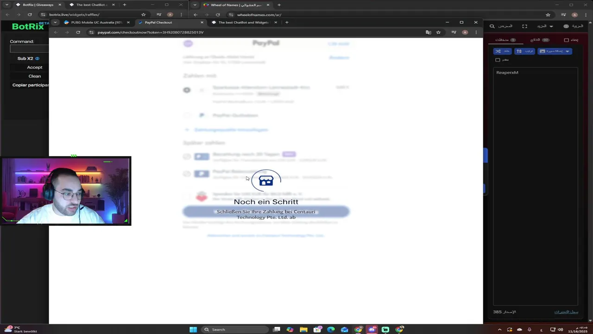Screen dimensions: 593x334
Task: Open the add image dropdown on Wheel of Names
Action: (555, 51)
